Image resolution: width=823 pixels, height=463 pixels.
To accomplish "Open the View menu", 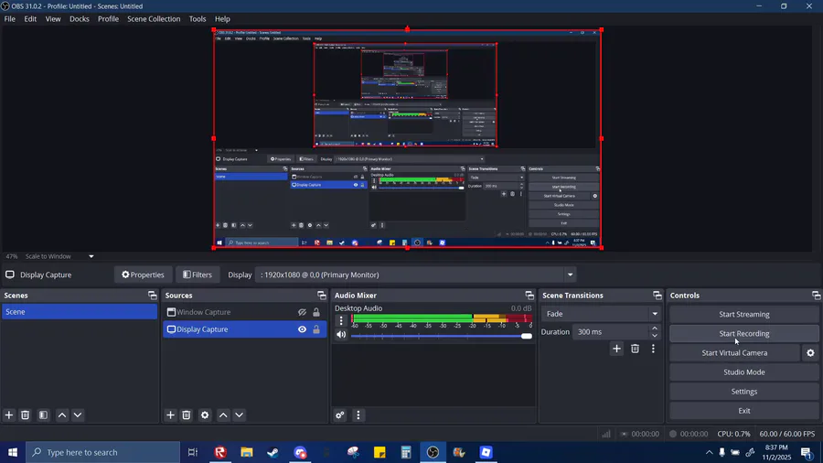I will click(x=53, y=19).
